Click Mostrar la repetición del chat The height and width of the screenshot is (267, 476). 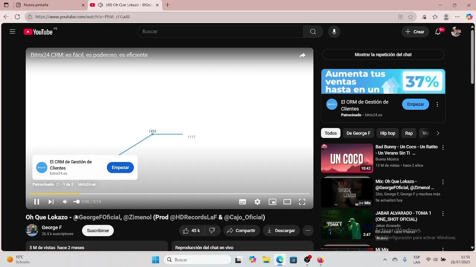(x=383, y=55)
